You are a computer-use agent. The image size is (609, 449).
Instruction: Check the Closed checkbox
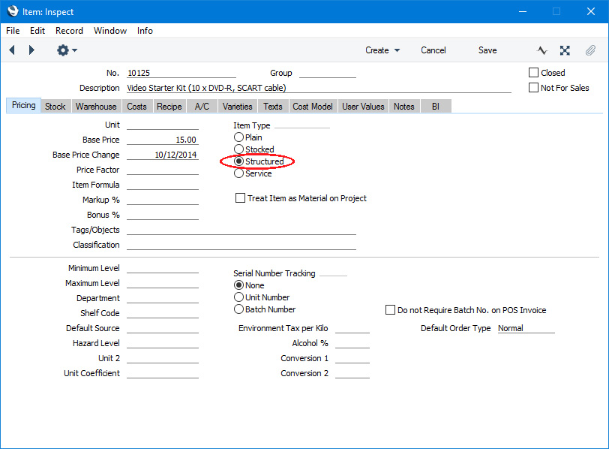pyautogui.click(x=534, y=73)
